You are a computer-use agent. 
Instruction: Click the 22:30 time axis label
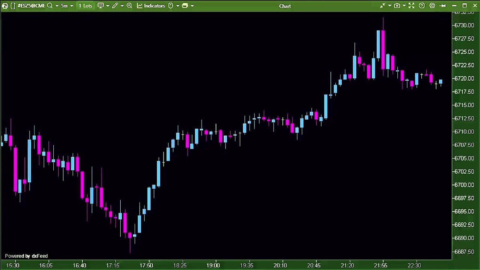pos(414,265)
